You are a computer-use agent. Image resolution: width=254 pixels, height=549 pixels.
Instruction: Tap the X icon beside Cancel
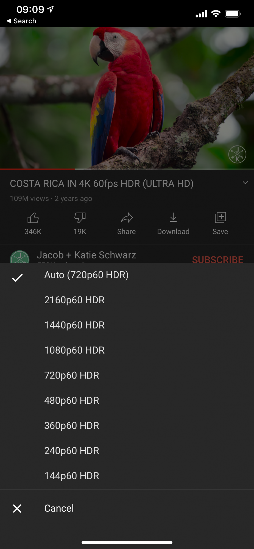click(17, 509)
